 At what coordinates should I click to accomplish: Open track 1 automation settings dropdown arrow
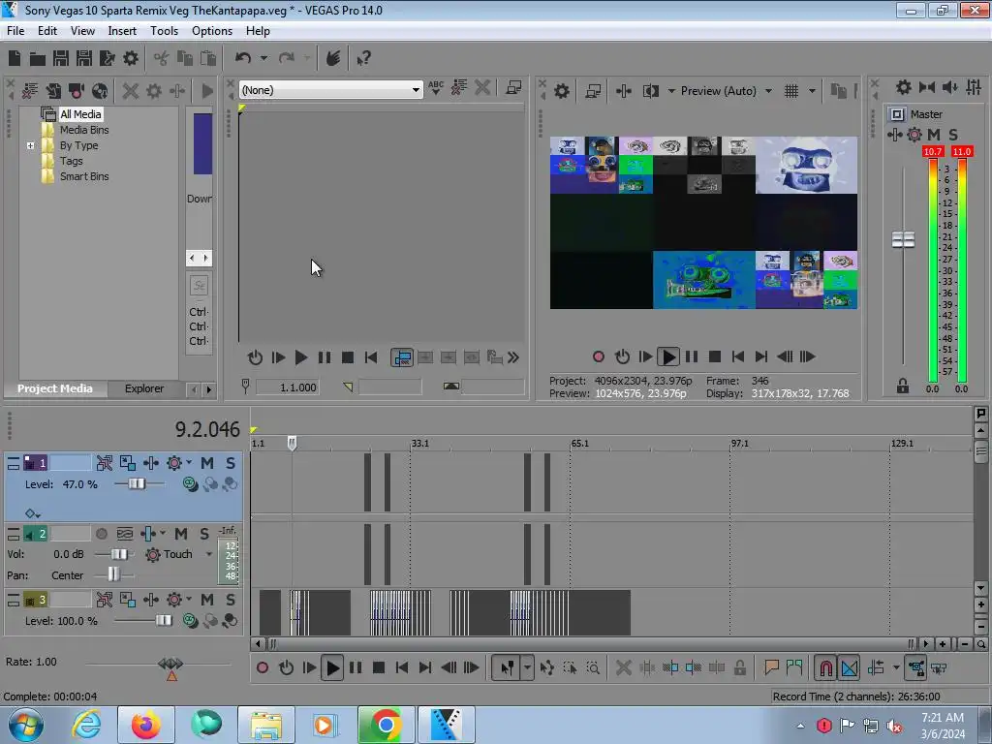(x=189, y=463)
